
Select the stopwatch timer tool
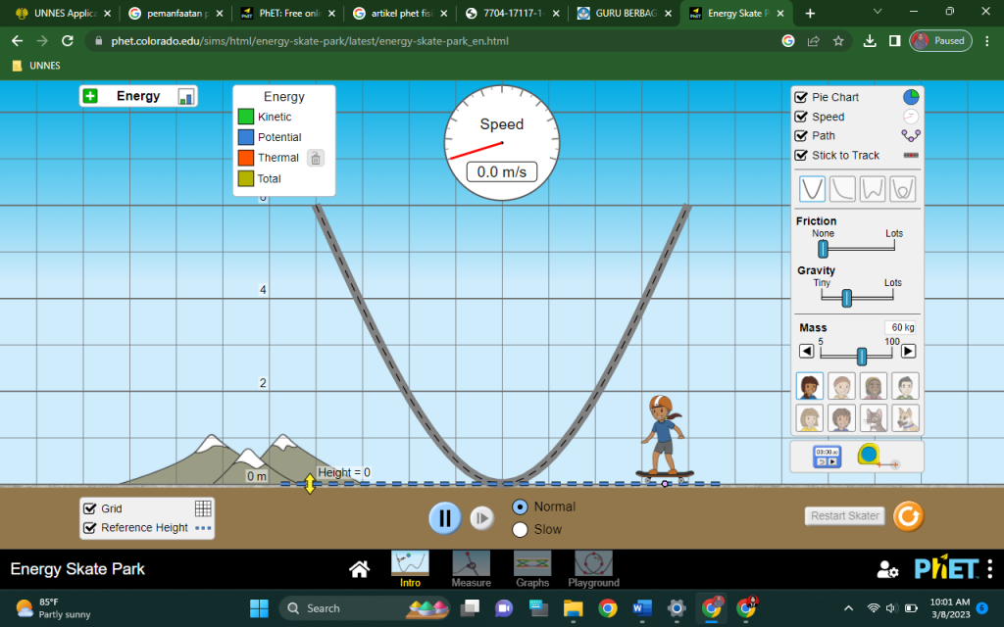[x=827, y=456]
